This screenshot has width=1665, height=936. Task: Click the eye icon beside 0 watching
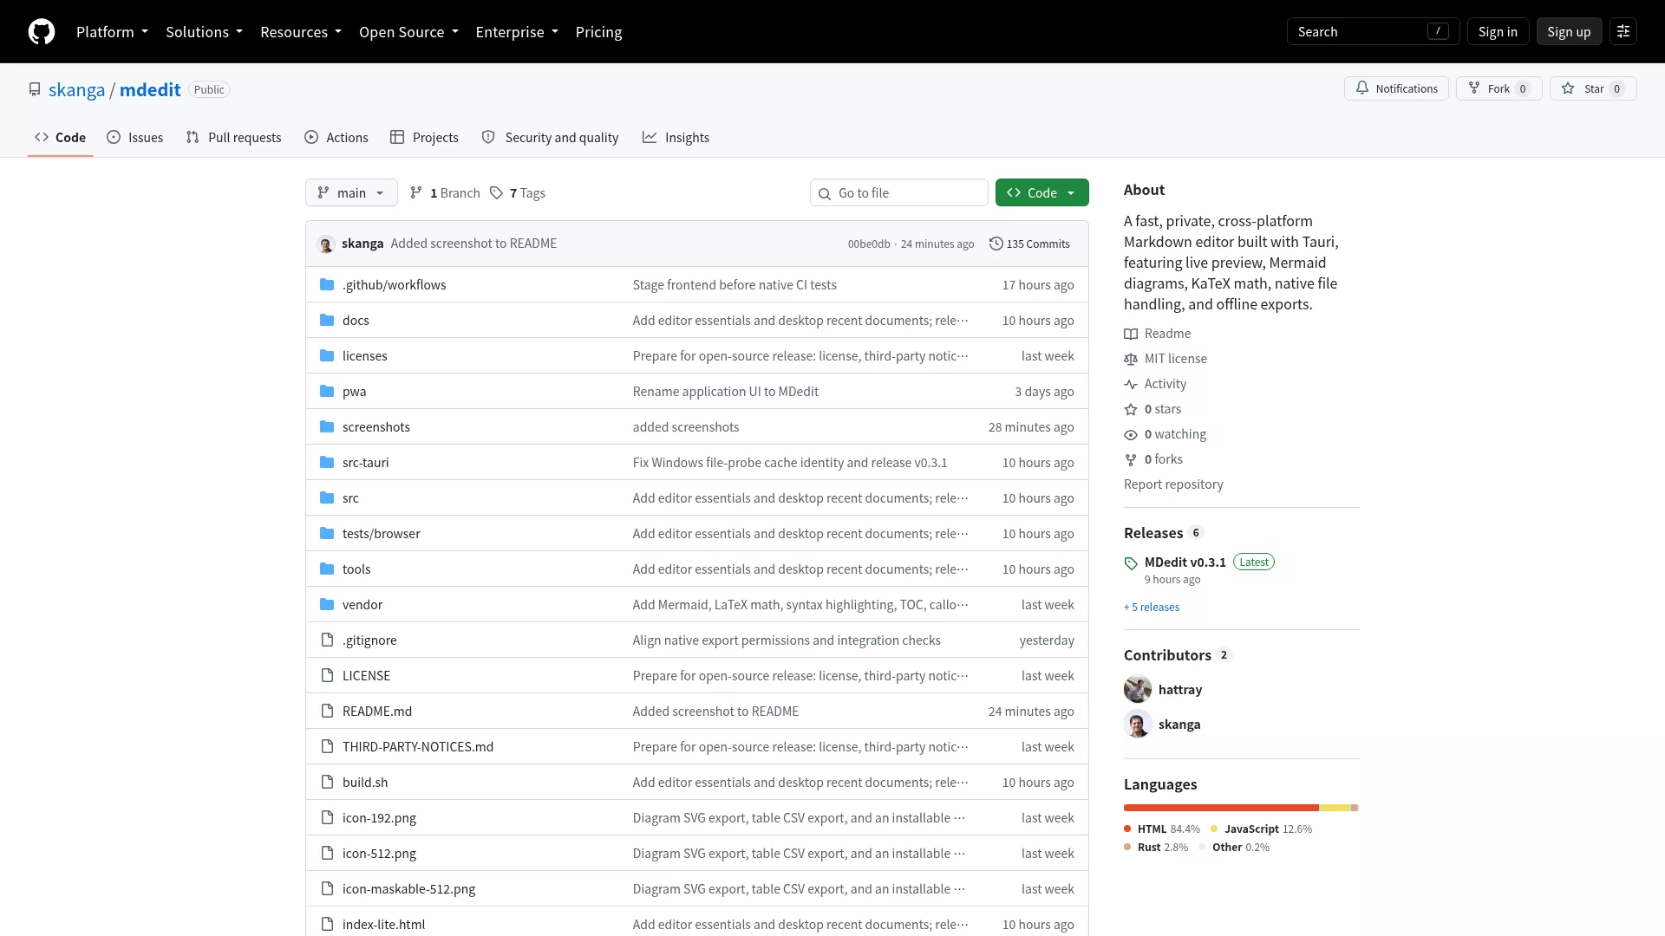click(x=1131, y=435)
